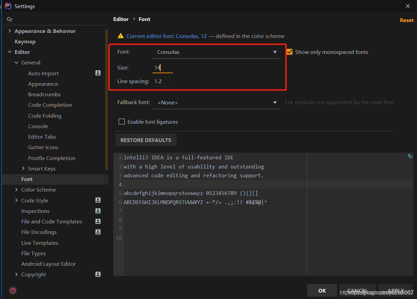Click the search magnifier icon in settings
This screenshot has width=417, height=299.
(10, 20)
